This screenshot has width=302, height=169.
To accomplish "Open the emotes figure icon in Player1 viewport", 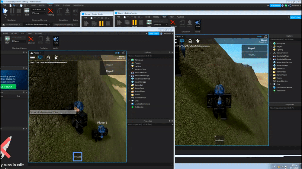I will 198,41.
